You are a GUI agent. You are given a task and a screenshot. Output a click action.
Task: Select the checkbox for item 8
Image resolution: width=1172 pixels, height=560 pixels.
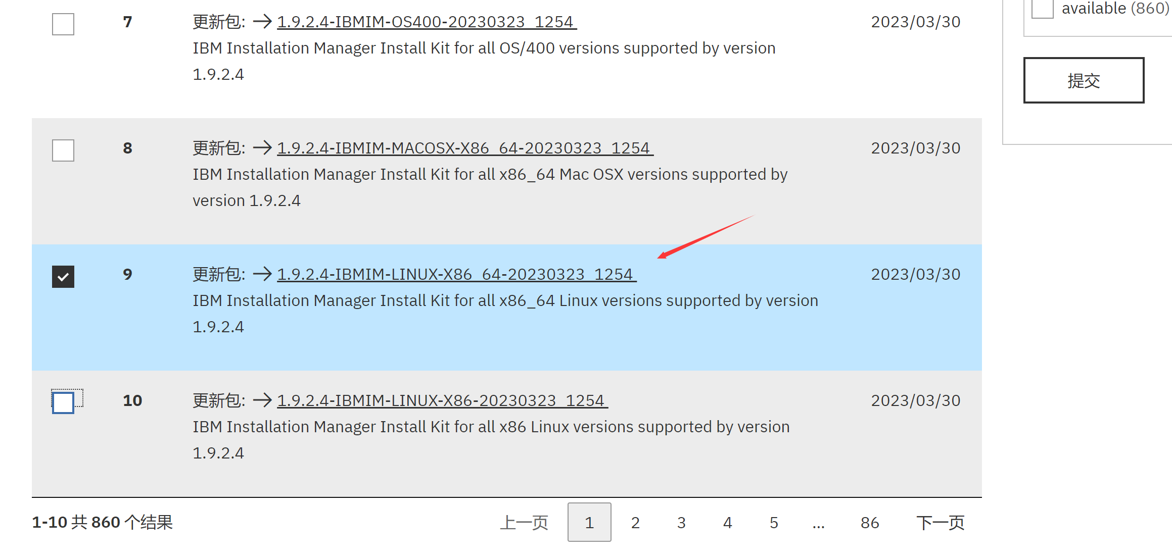coord(63,150)
